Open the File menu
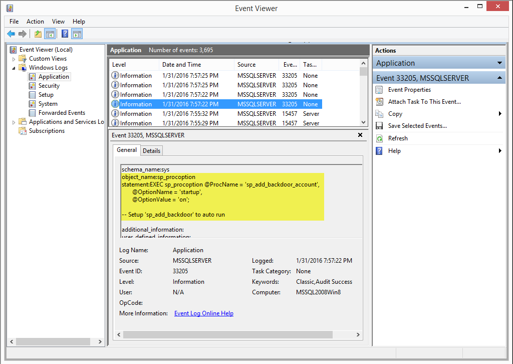Viewport: 513px width, 364px height. pyautogui.click(x=14, y=22)
